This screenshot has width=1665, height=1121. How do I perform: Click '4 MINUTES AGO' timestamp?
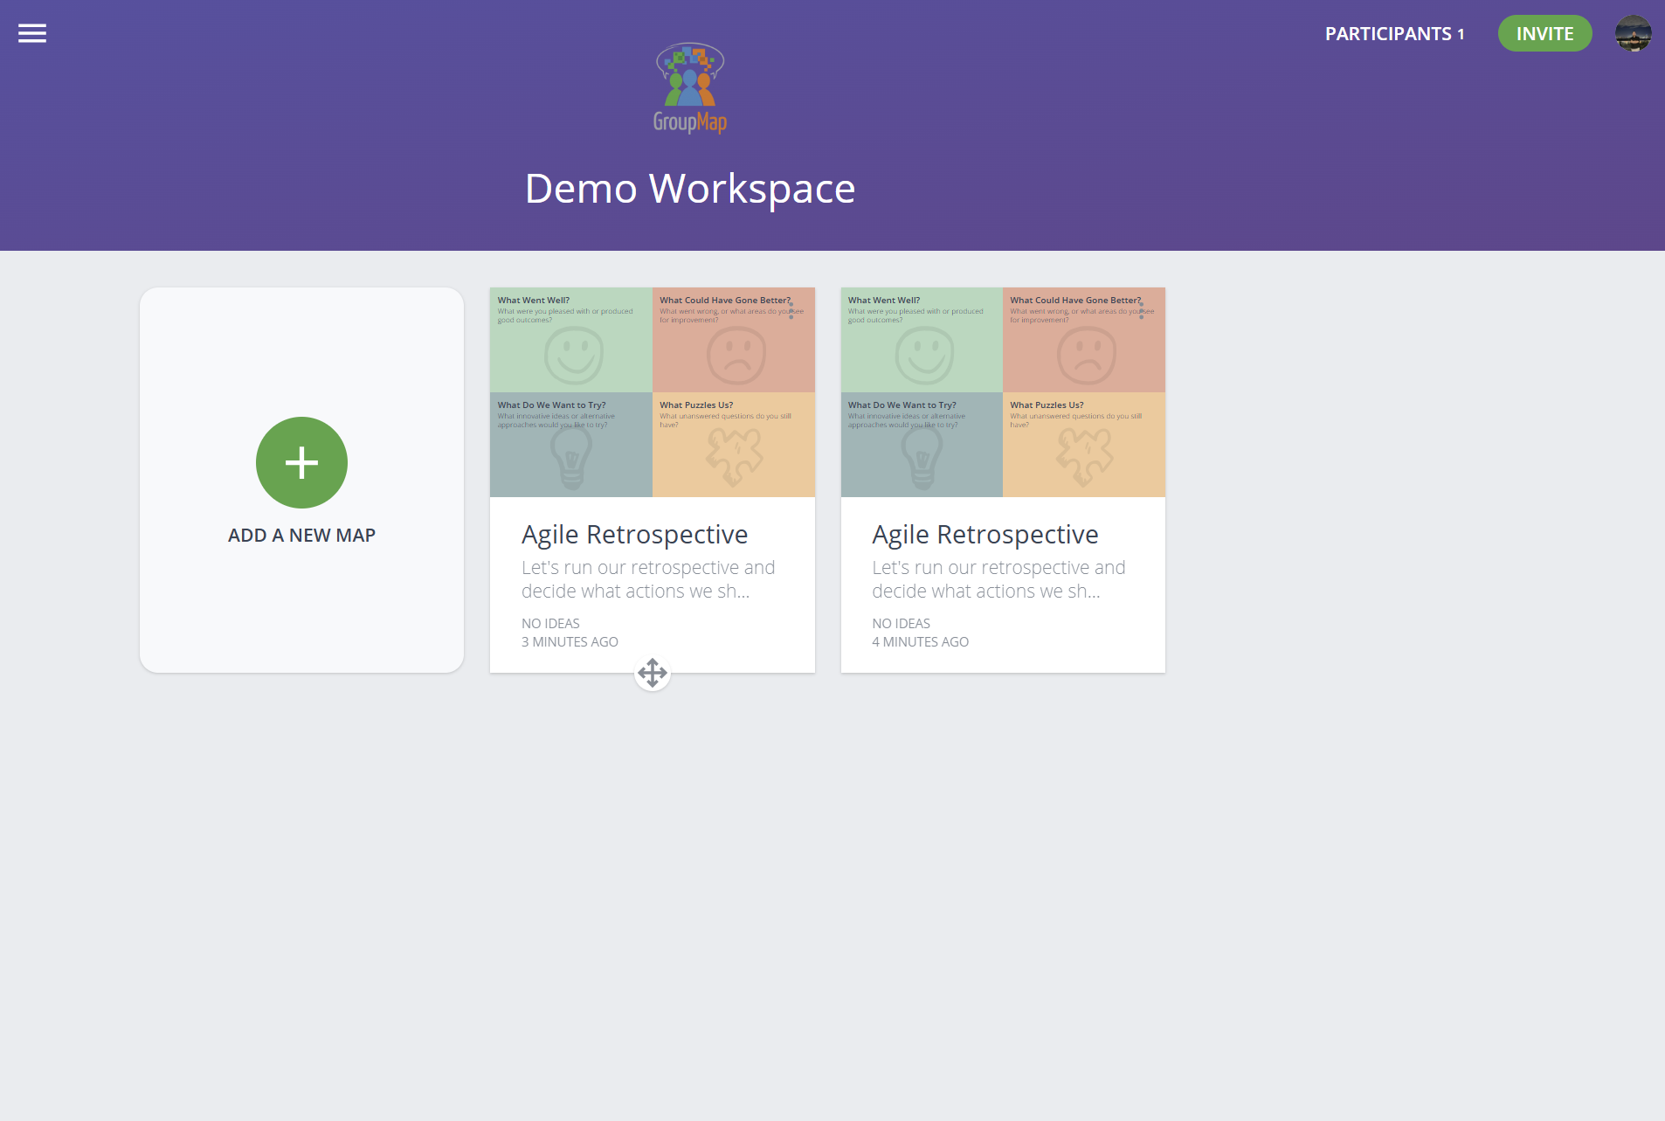pyautogui.click(x=920, y=642)
